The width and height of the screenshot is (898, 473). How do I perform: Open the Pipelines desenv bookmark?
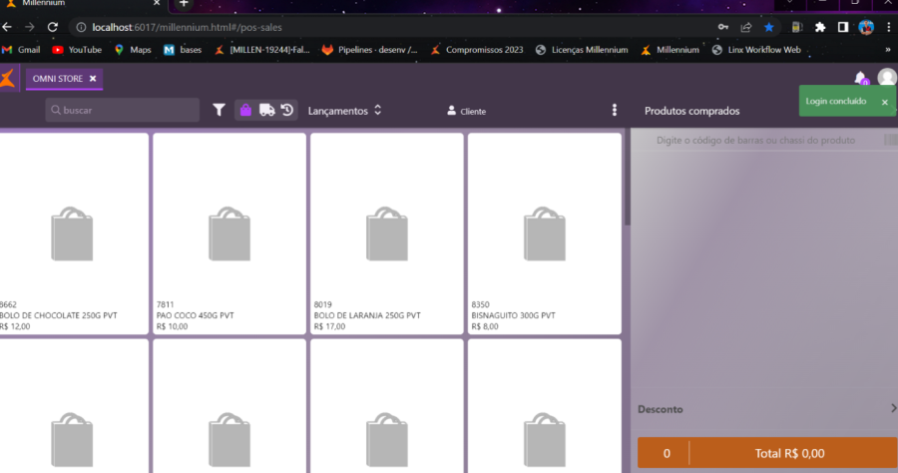click(370, 50)
